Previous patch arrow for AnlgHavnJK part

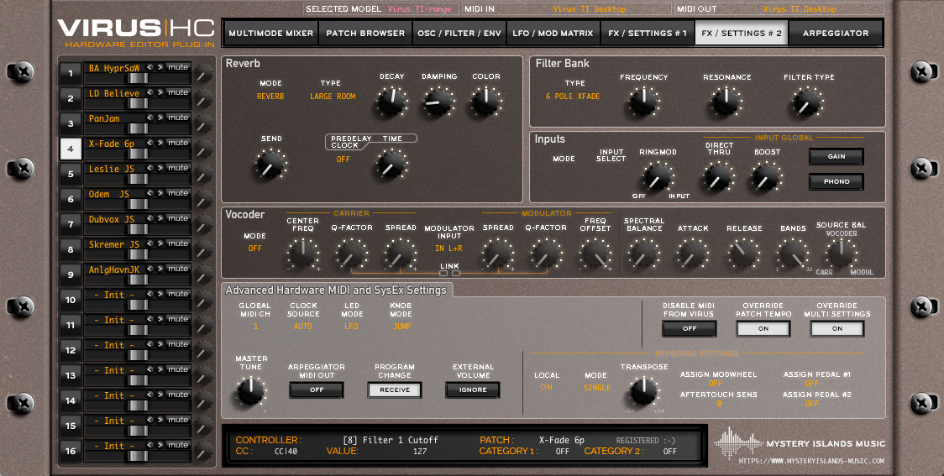[150, 269]
